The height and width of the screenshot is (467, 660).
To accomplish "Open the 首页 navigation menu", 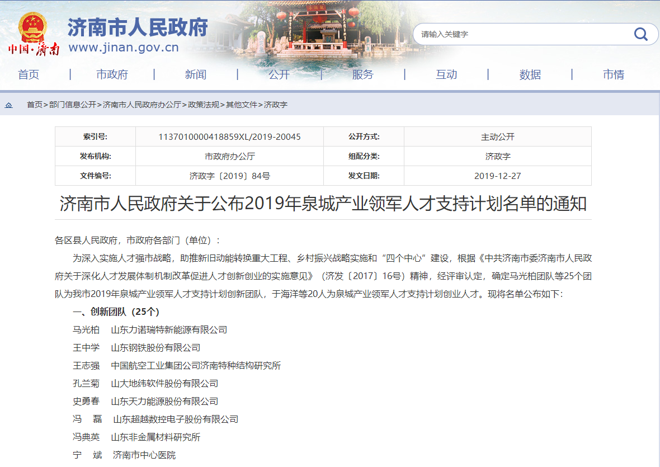I will pyautogui.click(x=29, y=74).
